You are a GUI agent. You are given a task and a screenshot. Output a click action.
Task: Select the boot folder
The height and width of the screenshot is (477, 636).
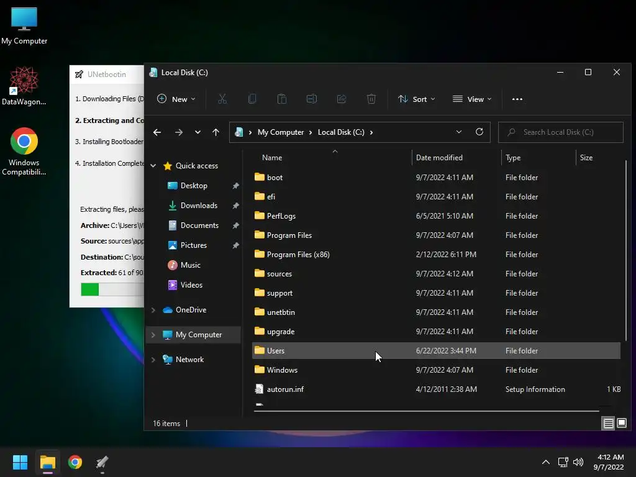click(436, 177)
